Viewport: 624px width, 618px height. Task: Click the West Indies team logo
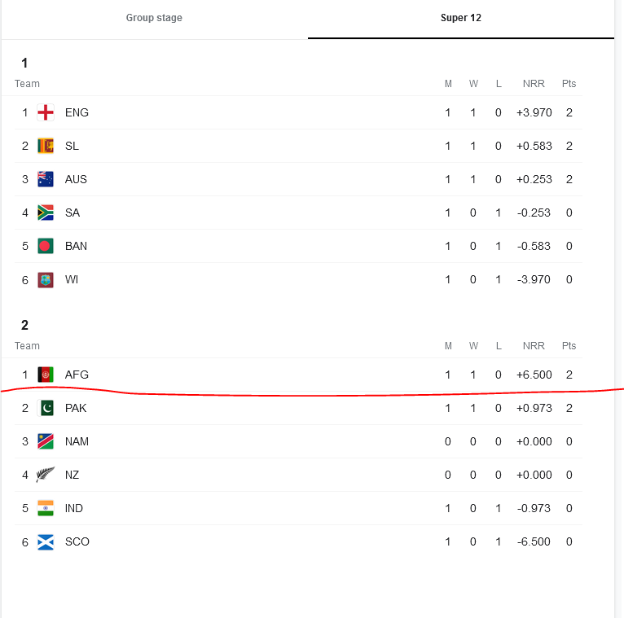pos(46,280)
